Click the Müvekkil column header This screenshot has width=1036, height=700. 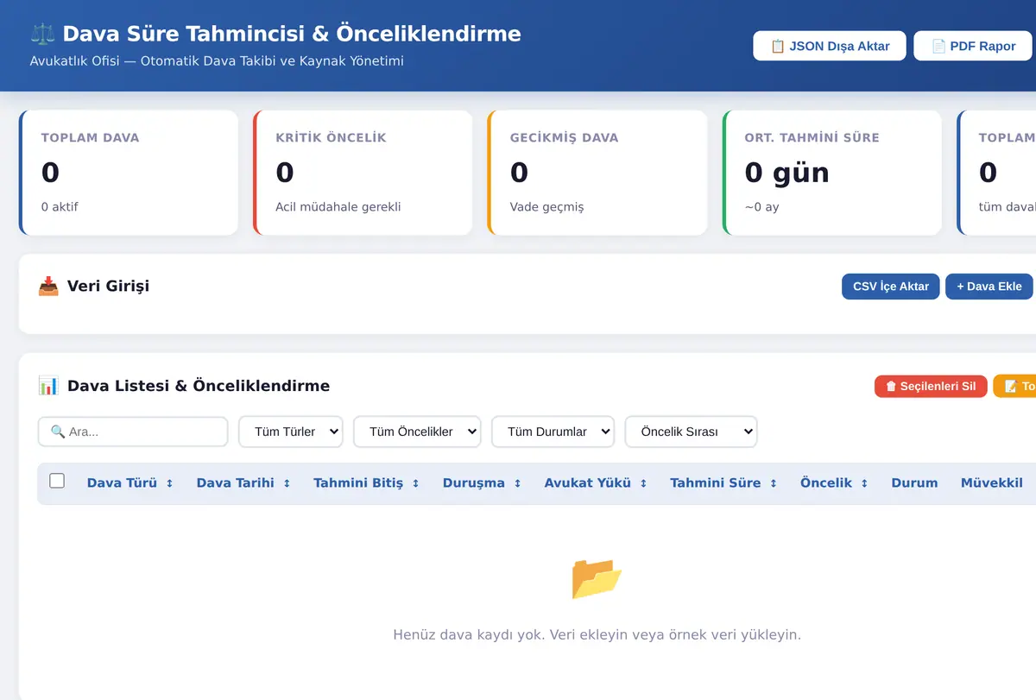[992, 483]
